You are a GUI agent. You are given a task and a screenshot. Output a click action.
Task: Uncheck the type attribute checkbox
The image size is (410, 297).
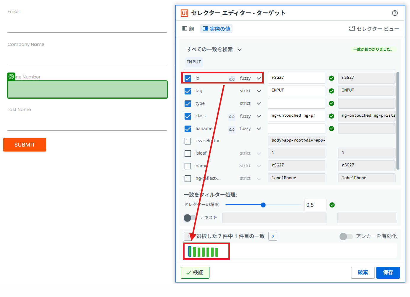(x=188, y=104)
